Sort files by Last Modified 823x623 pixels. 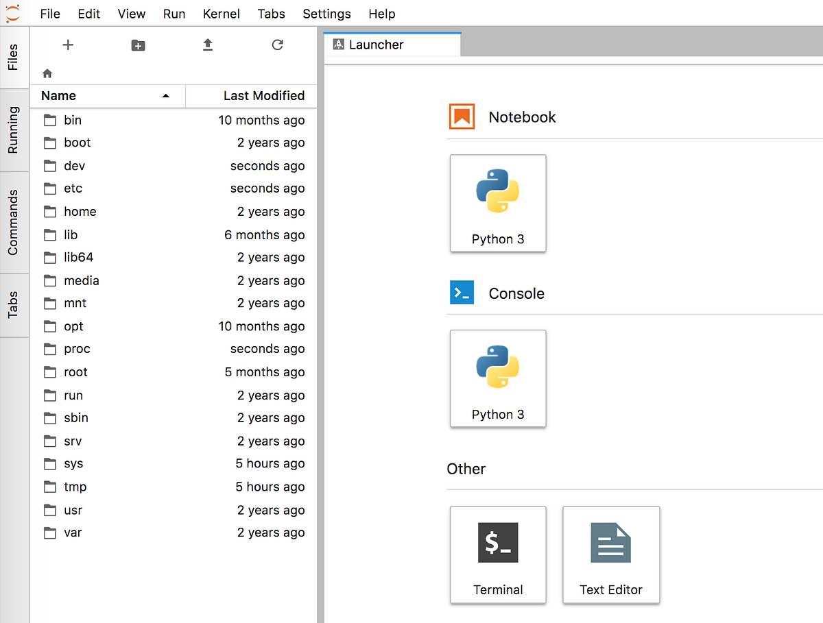(264, 95)
